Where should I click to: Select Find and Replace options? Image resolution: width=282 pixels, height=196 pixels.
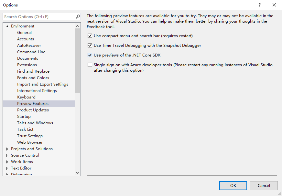pyautogui.click(x=33, y=71)
